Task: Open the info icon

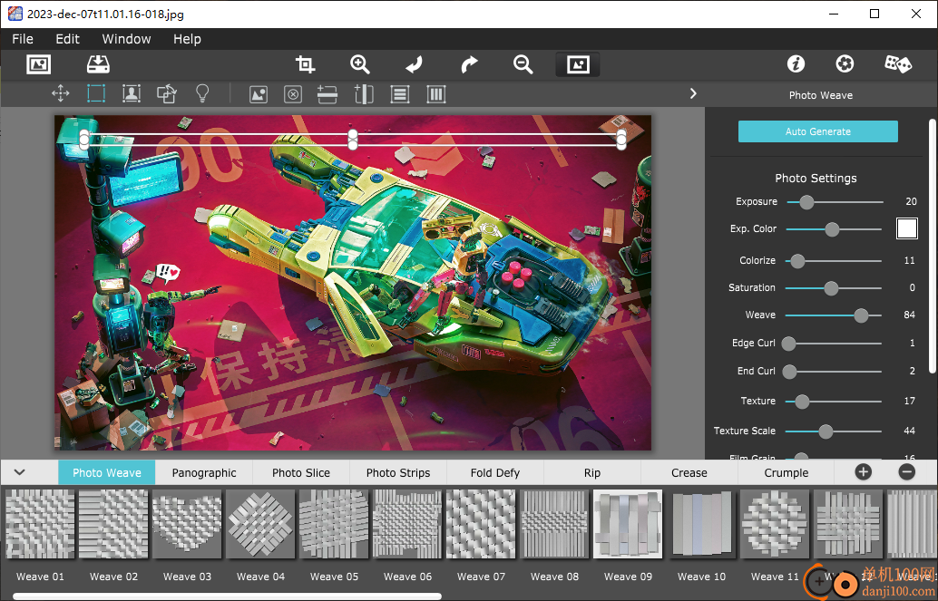Action: point(796,64)
